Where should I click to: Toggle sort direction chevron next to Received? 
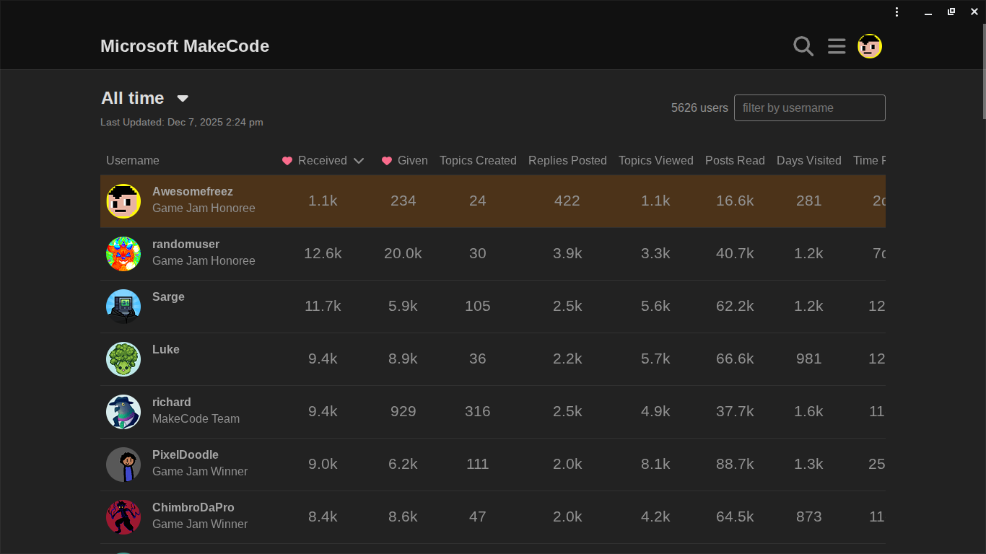point(359,161)
